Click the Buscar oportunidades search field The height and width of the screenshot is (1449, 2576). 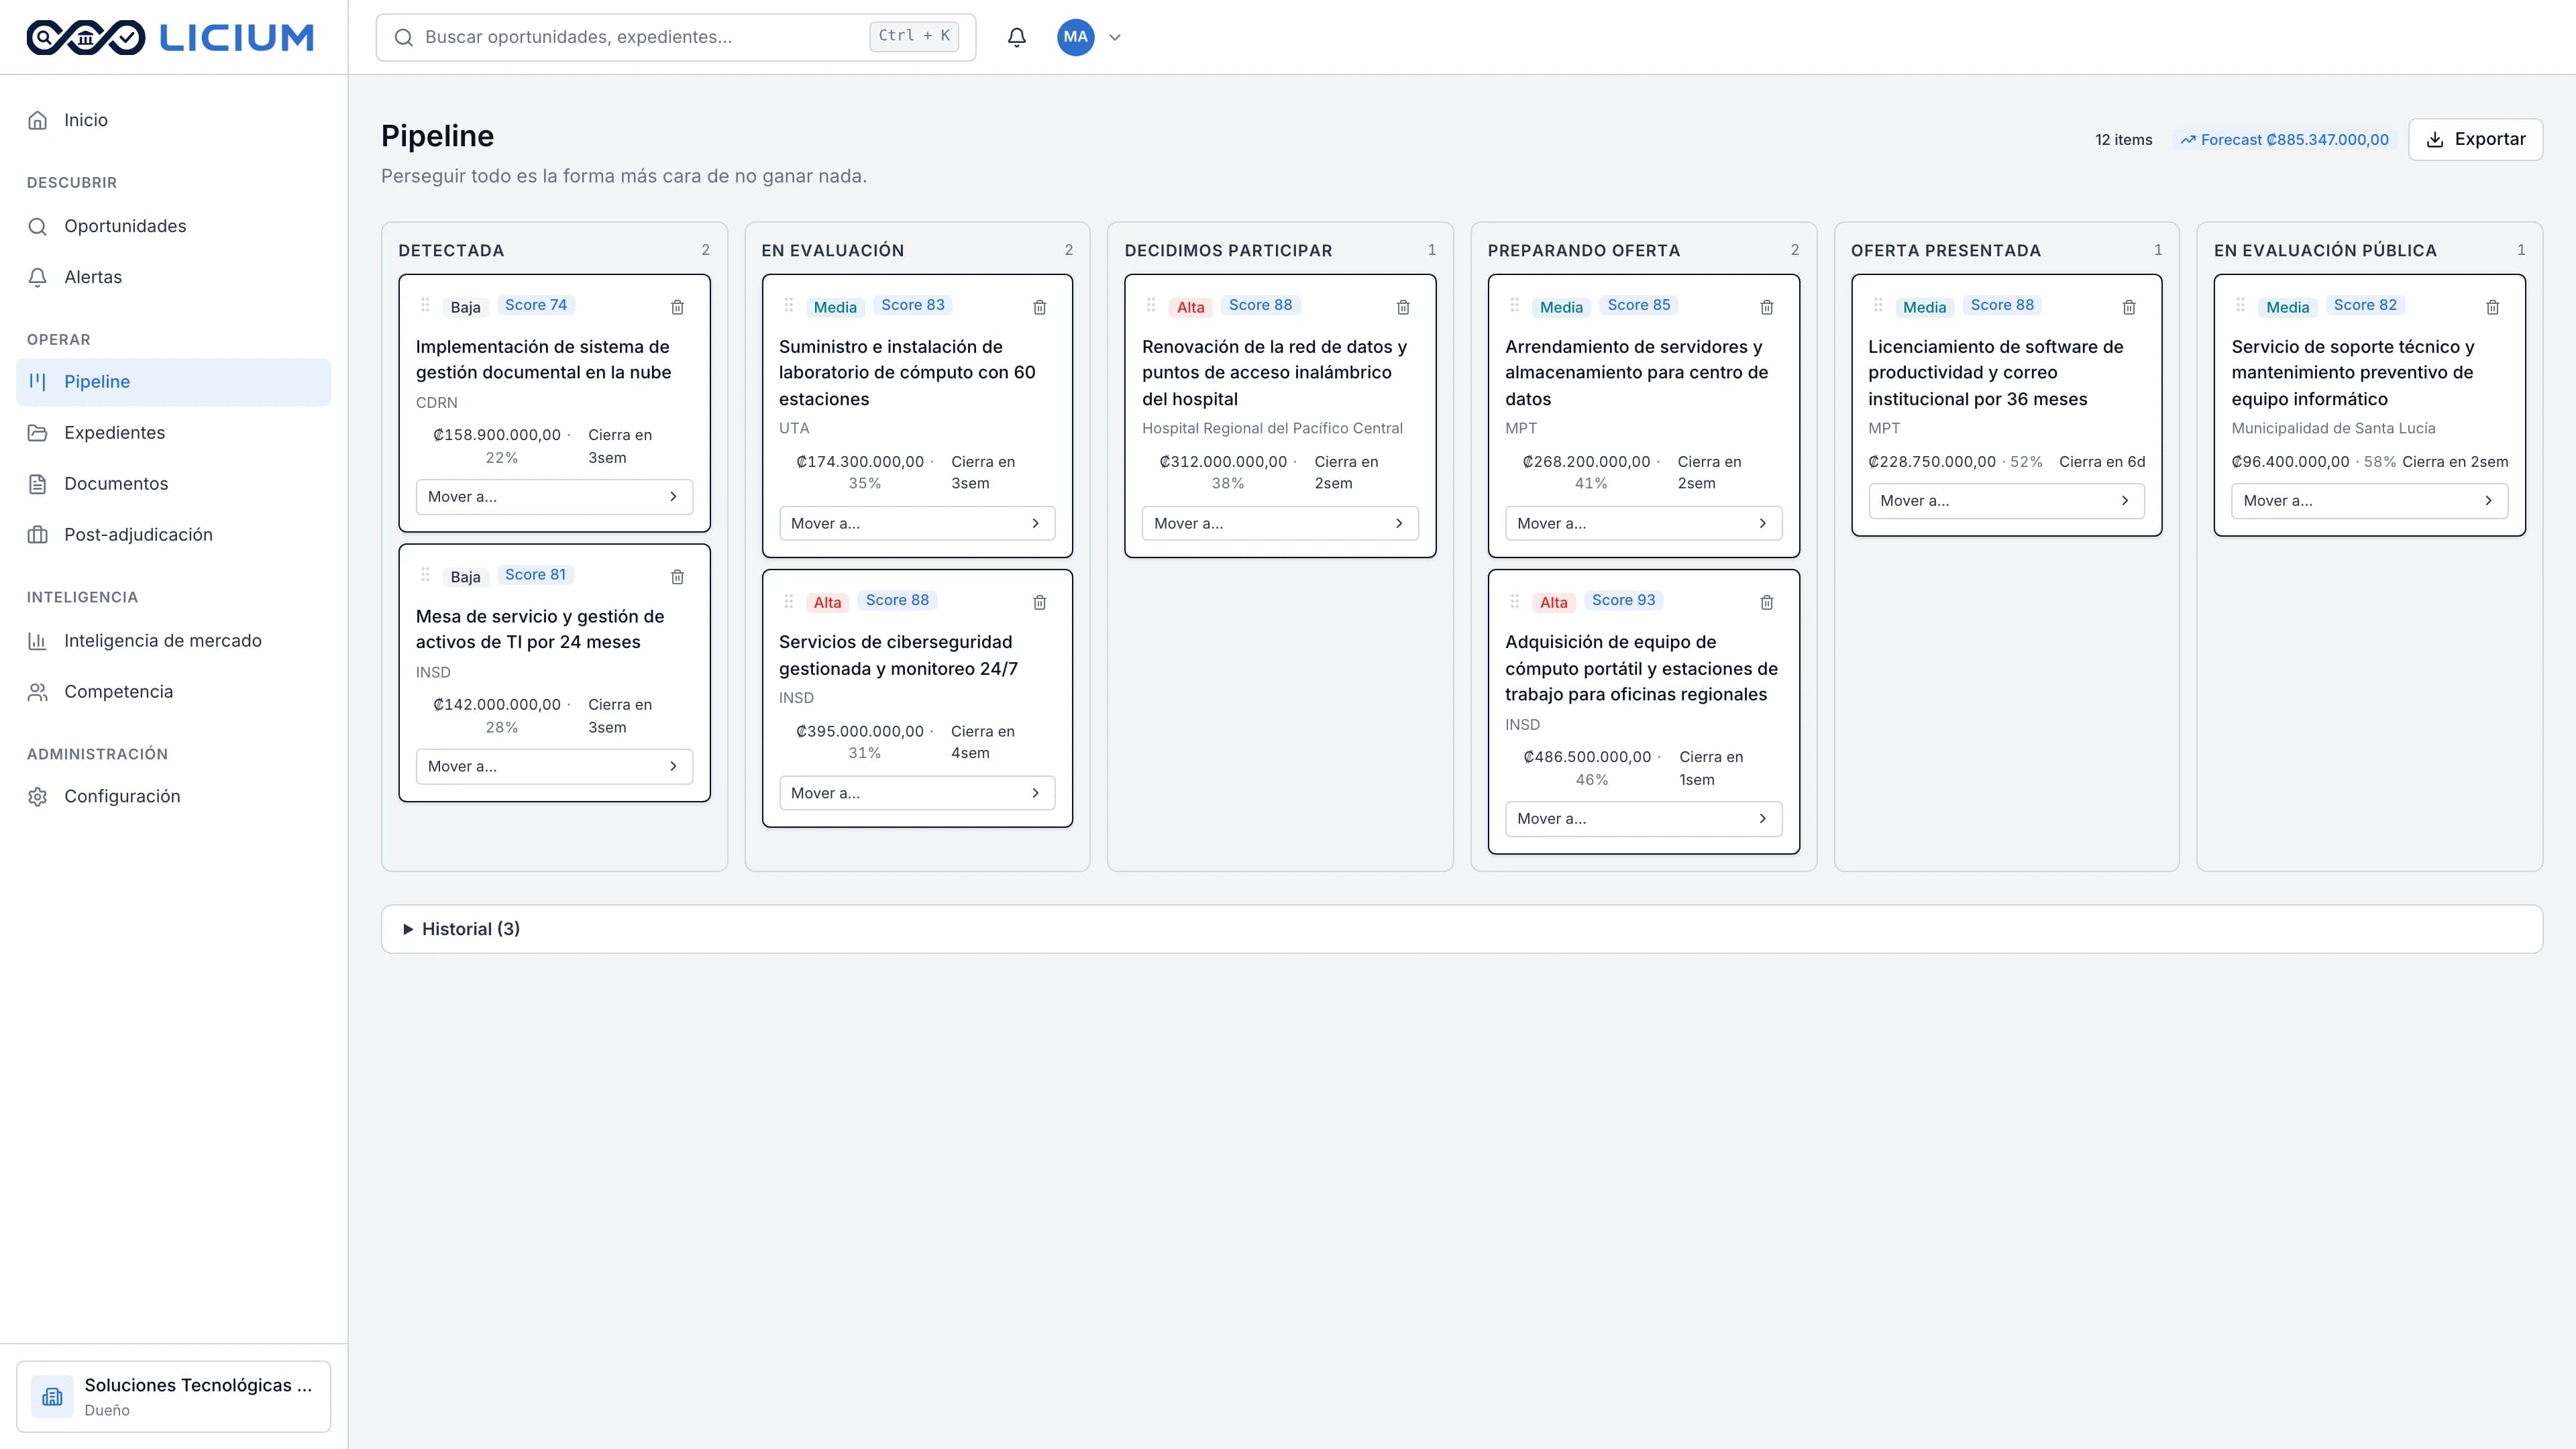pos(675,37)
